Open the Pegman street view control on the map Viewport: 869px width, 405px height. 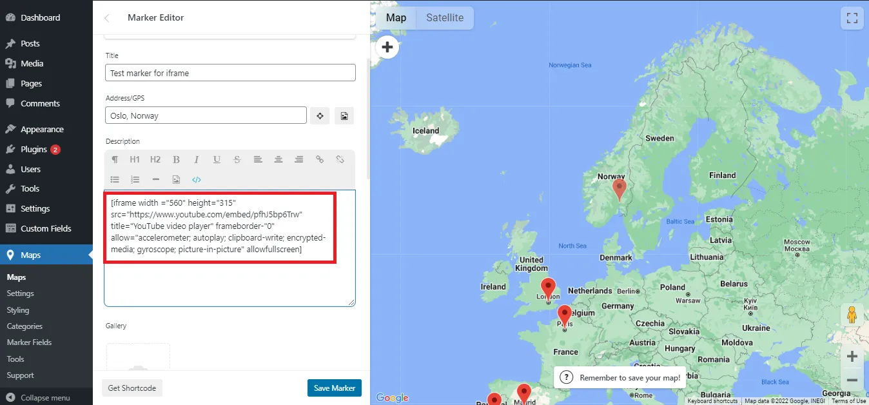click(852, 315)
